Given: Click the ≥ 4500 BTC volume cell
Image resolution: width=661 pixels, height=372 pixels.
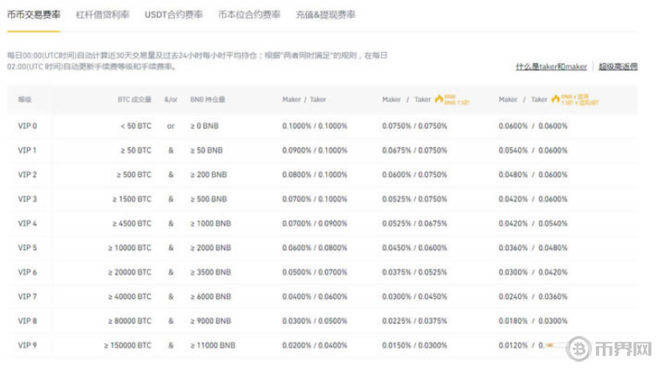Looking at the screenshot, I should 132,223.
